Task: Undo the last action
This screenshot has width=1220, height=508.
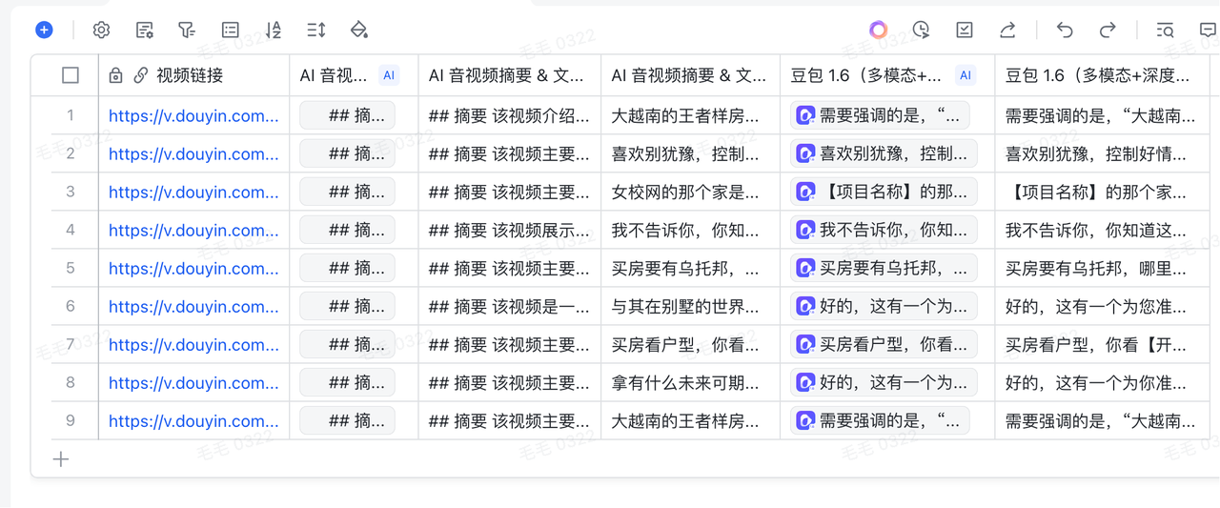Action: pyautogui.click(x=1065, y=30)
